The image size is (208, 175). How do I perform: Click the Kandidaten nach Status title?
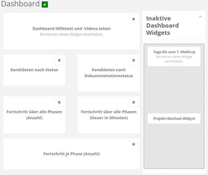[34, 70]
